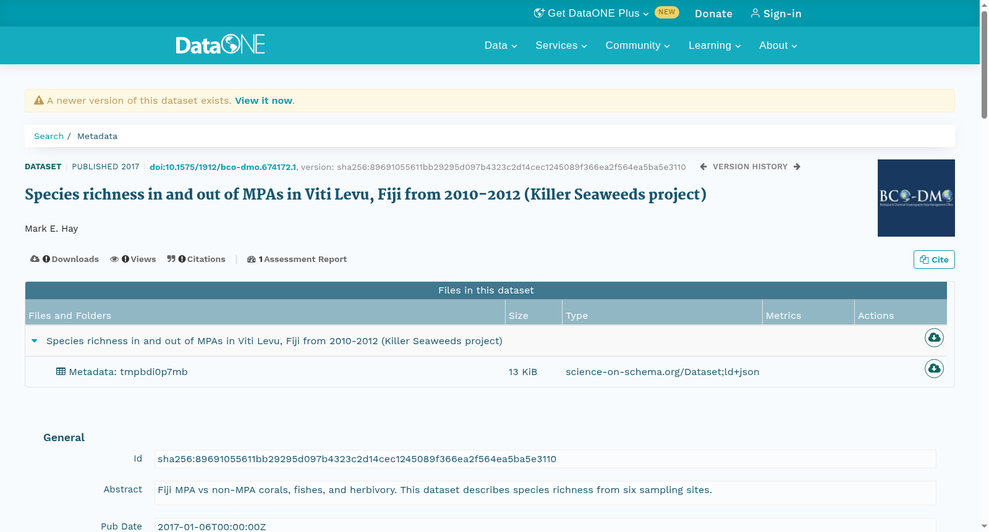Click the Downloads metric

coord(64,259)
